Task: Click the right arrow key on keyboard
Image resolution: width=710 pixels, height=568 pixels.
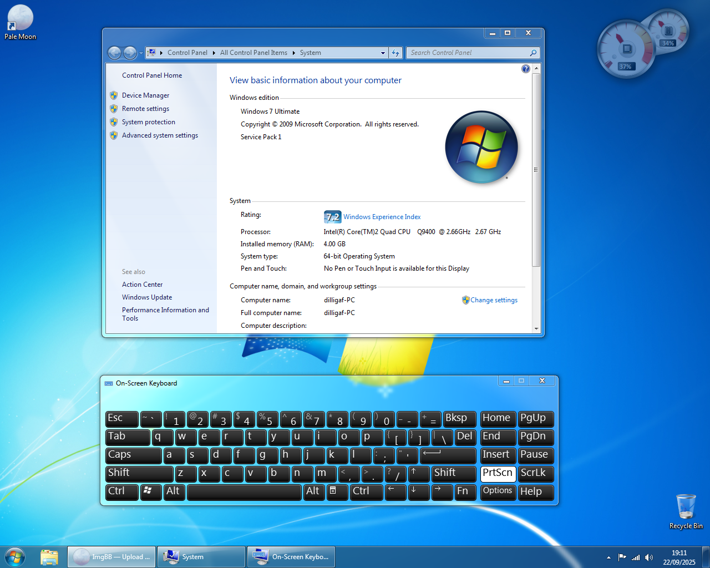Action: click(442, 492)
